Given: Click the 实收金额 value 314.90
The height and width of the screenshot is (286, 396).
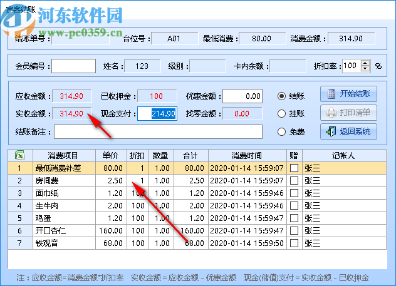Looking at the screenshot, I should point(71,114).
